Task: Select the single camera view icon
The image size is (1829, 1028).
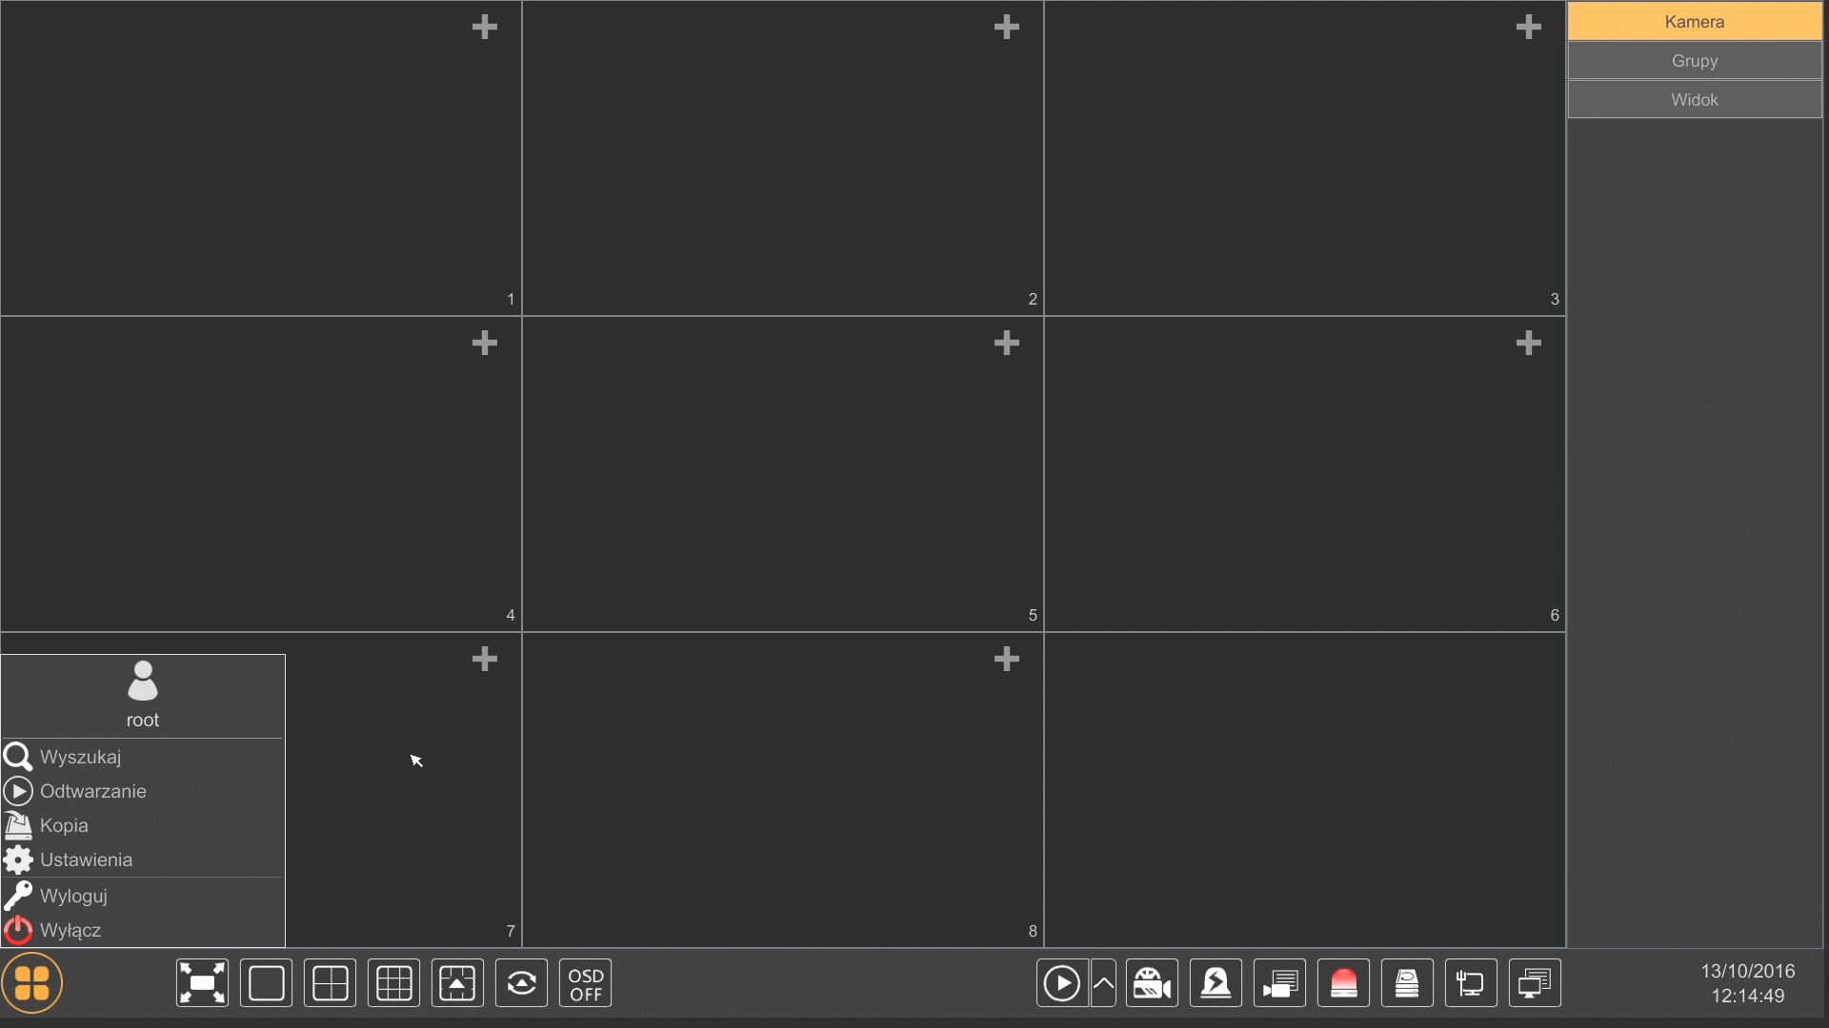Action: click(x=267, y=983)
